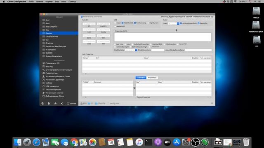
Task: Open the Окно menu
Action: (64, 2)
